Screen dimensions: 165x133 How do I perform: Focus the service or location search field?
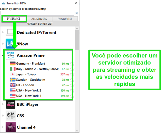coord(37,13)
